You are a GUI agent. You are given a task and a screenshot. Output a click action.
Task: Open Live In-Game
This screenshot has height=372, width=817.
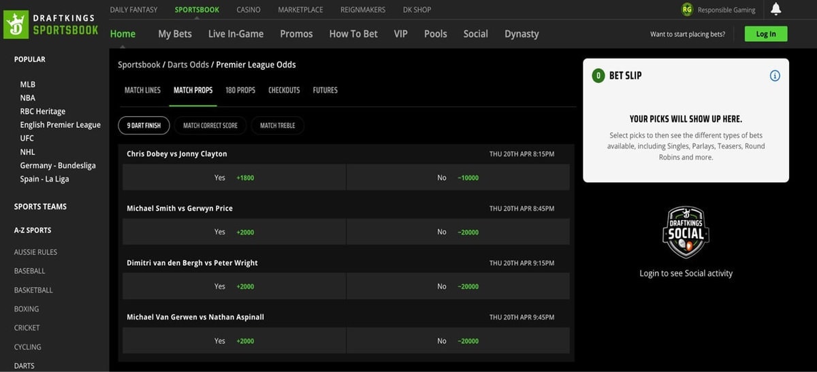click(x=236, y=33)
